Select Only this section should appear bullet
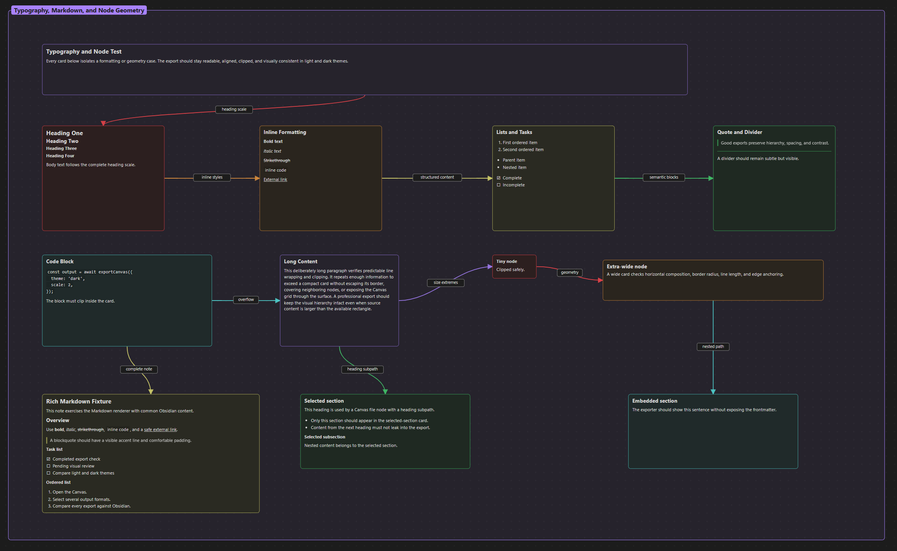897x551 pixels. 369,421
